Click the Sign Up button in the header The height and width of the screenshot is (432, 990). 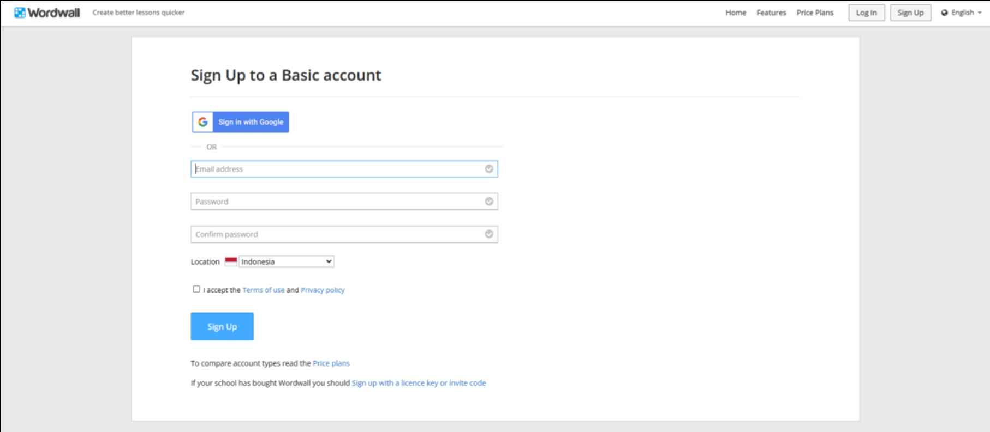[x=910, y=13]
